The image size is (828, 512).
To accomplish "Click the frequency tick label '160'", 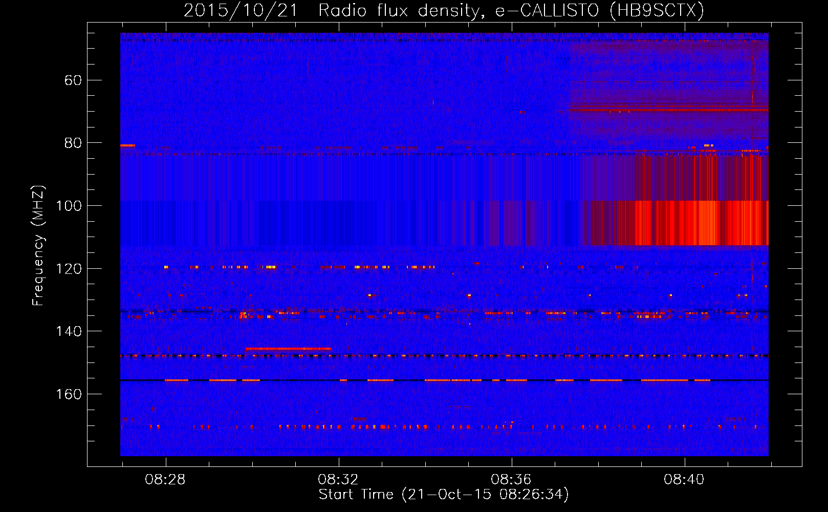I will [x=69, y=394].
